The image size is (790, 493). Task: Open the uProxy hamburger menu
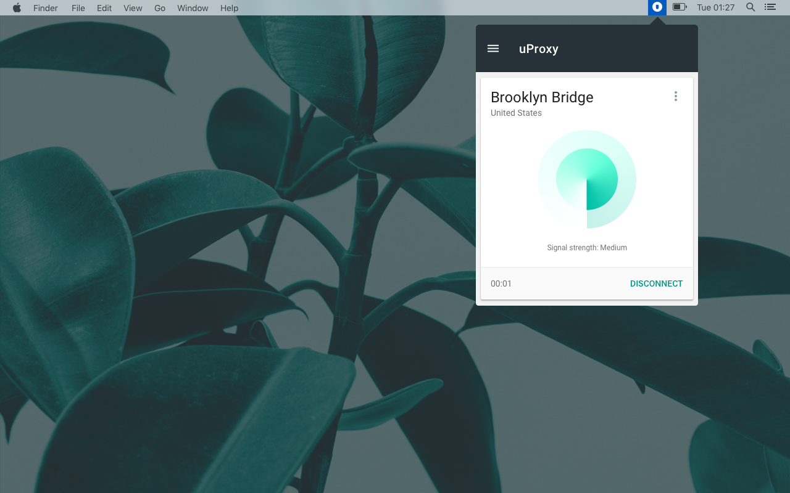(493, 49)
